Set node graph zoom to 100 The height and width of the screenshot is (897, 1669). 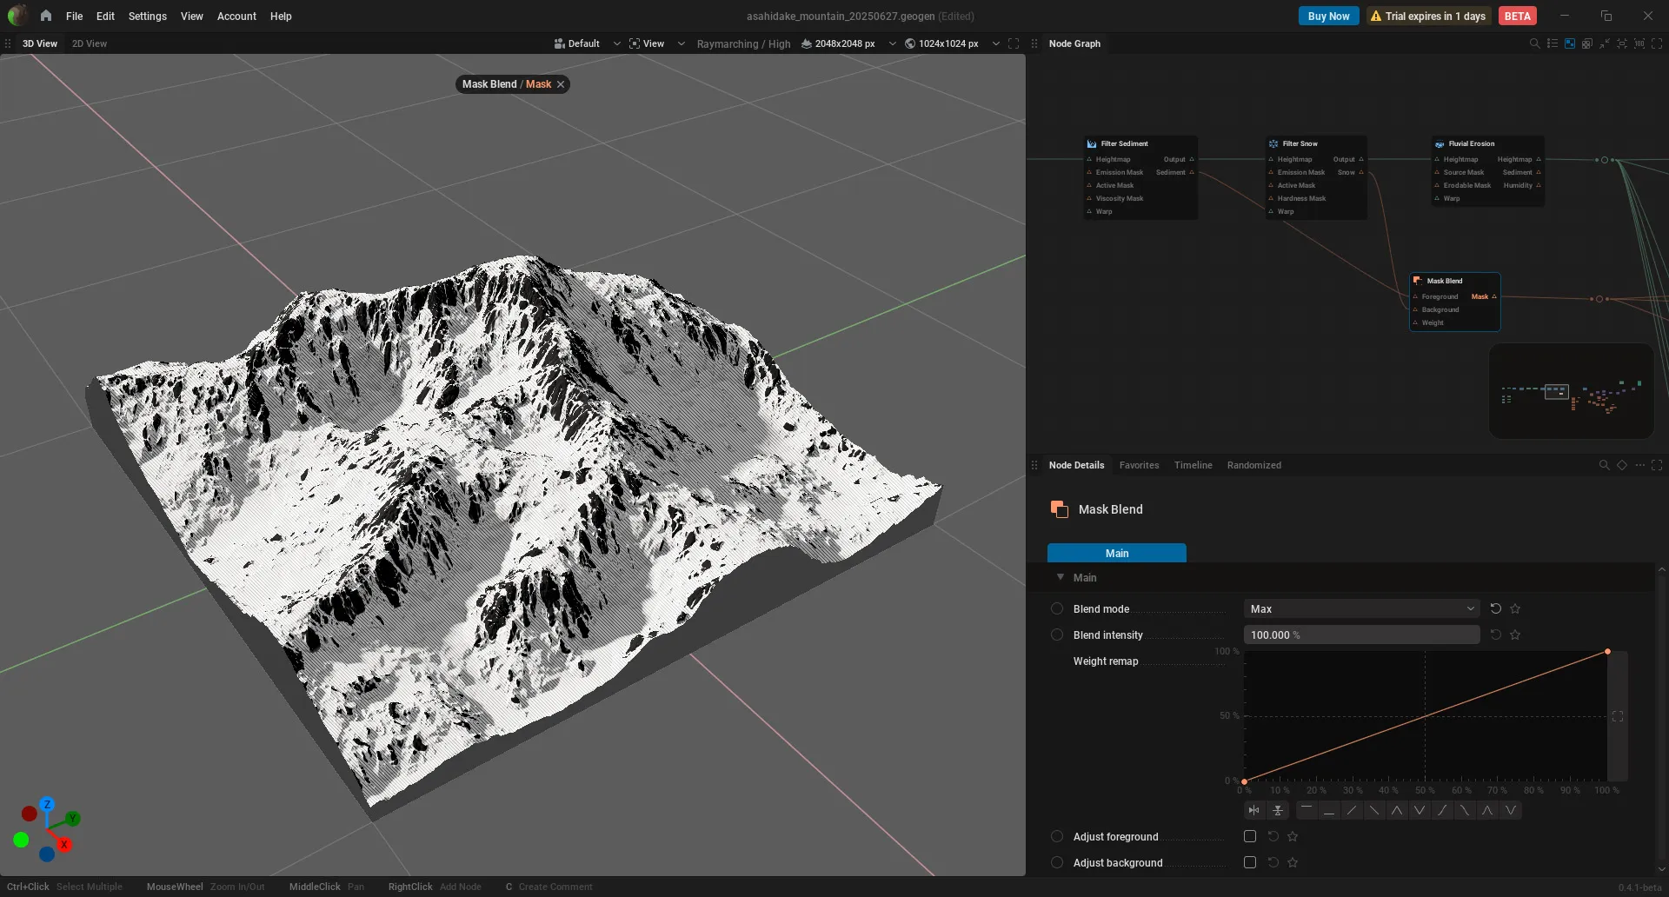point(1639,43)
